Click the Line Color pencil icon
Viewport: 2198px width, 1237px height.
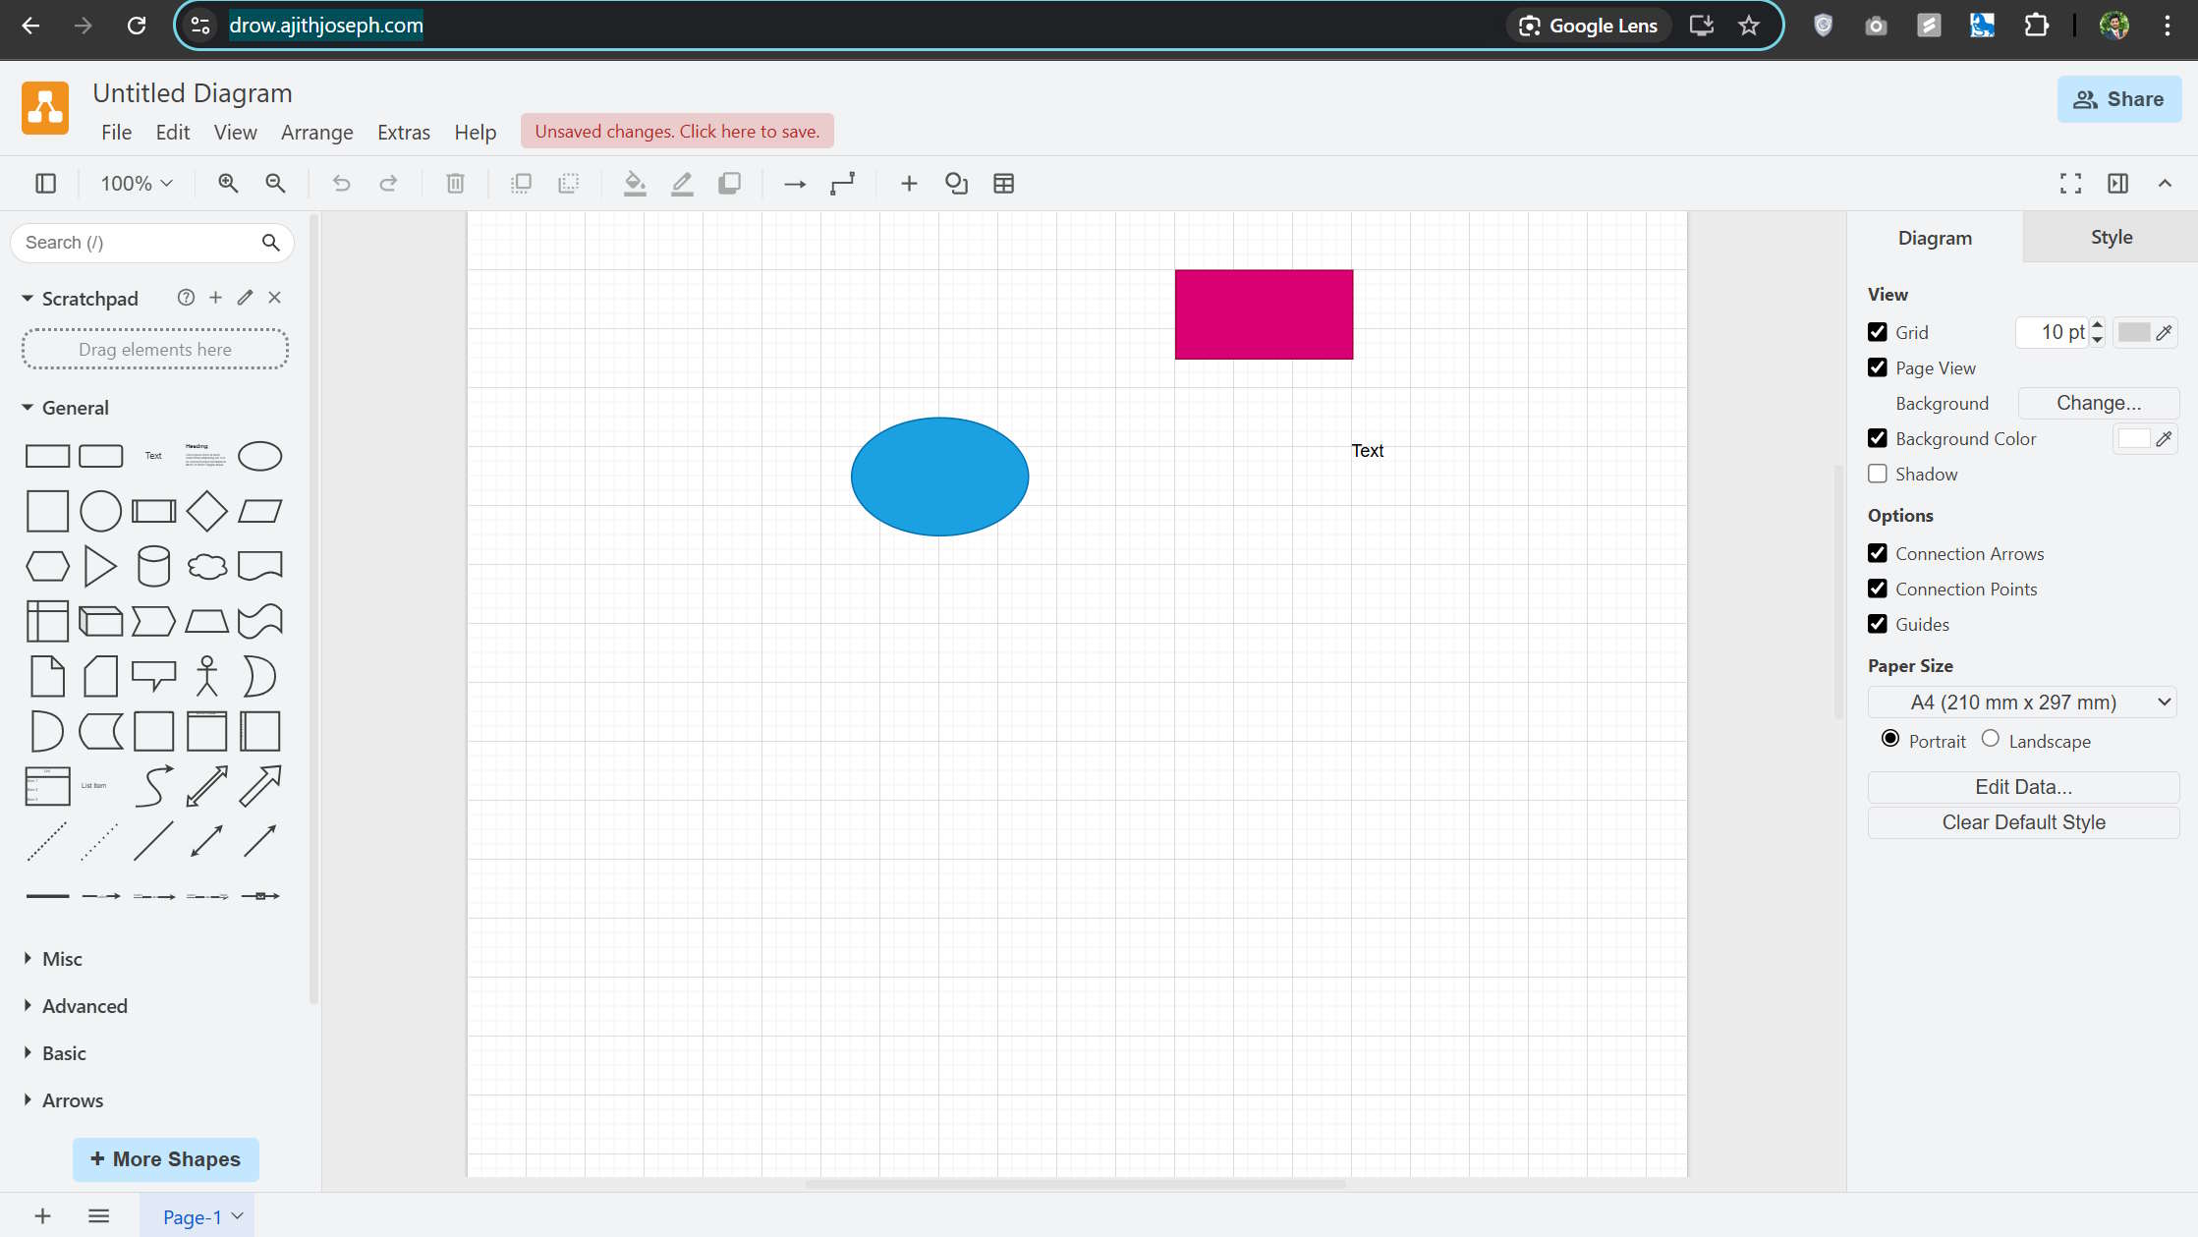click(682, 184)
